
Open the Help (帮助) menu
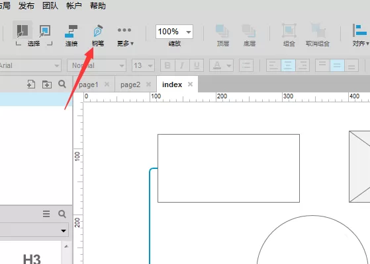pos(98,6)
